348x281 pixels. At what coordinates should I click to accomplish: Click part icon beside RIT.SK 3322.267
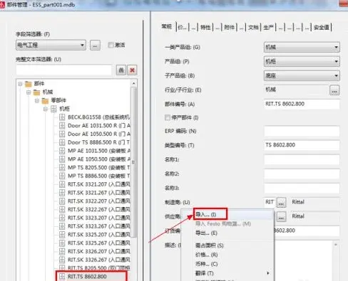(x=62, y=209)
